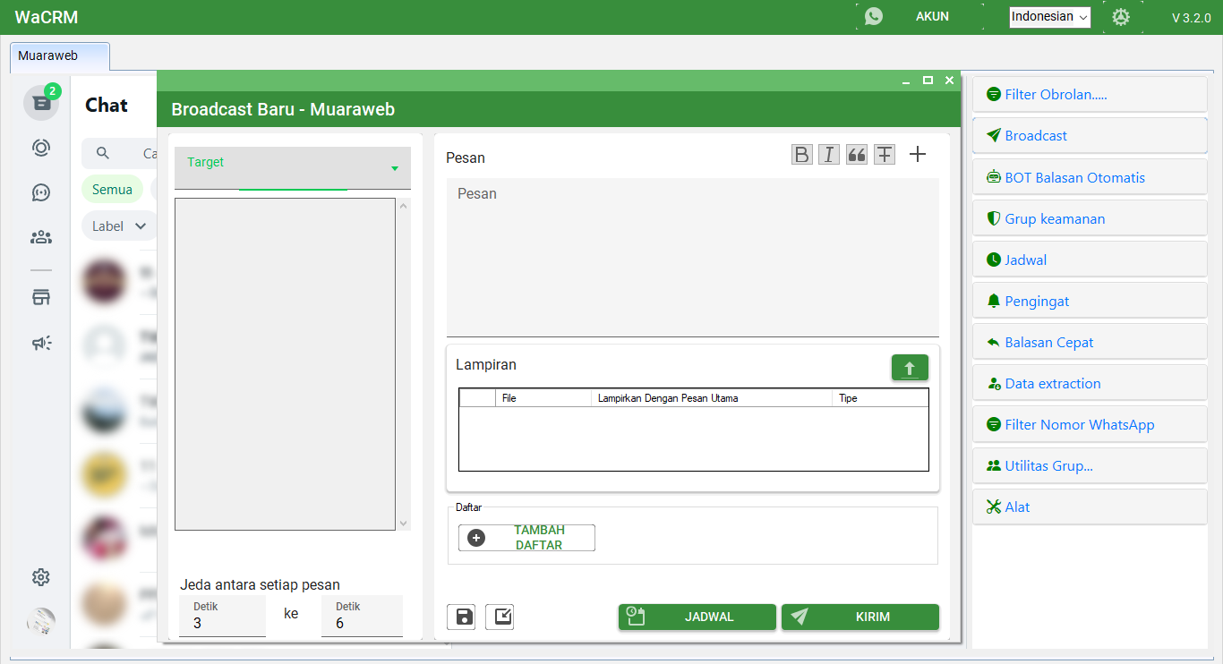The image size is (1223, 664).
Task: Click the plus icon beside formatting buttons
Action: tap(918, 155)
